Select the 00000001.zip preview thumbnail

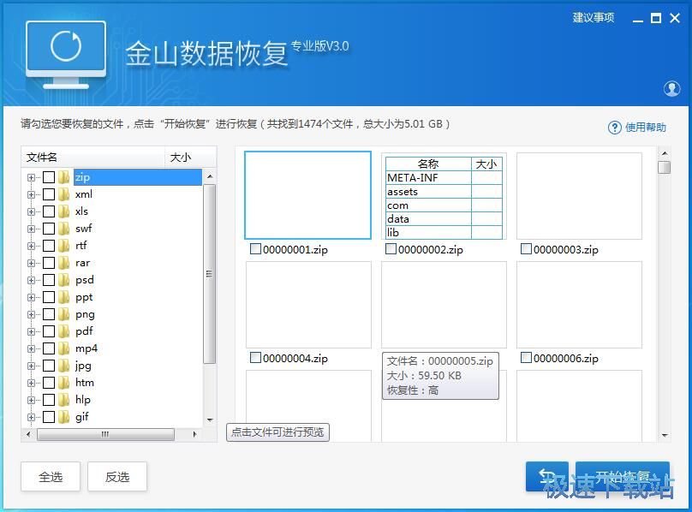(x=307, y=195)
